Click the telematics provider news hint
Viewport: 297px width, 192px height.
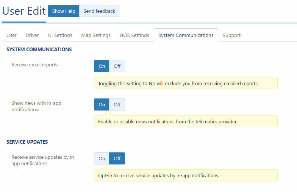click(x=167, y=121)
